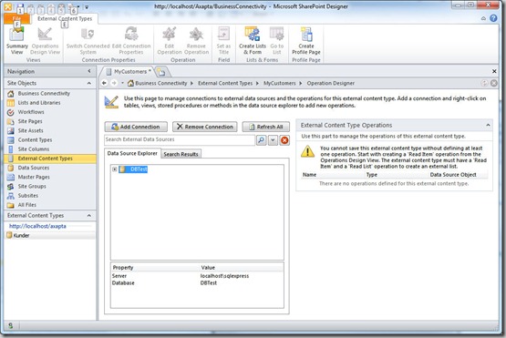Expand the DBTest tree node
Viewport: 506px width, 338px height.
point(115,169)
